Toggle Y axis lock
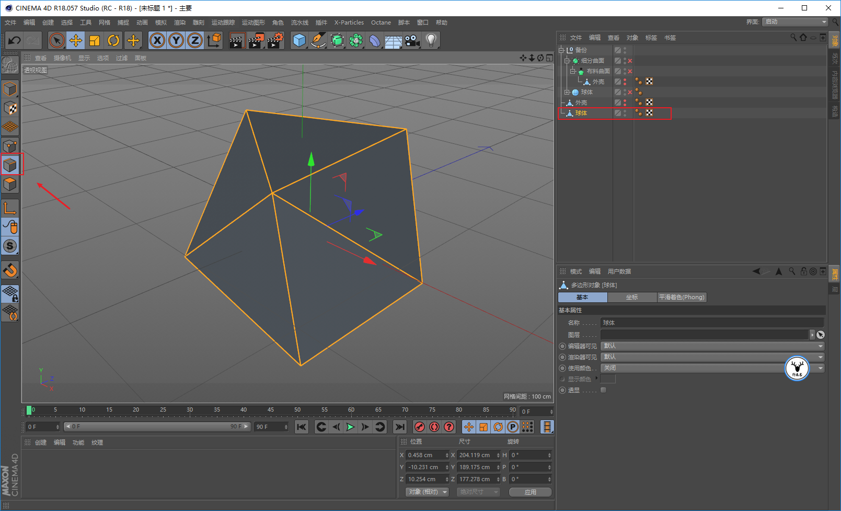This screenshot has width=841, height=511. 176,40
